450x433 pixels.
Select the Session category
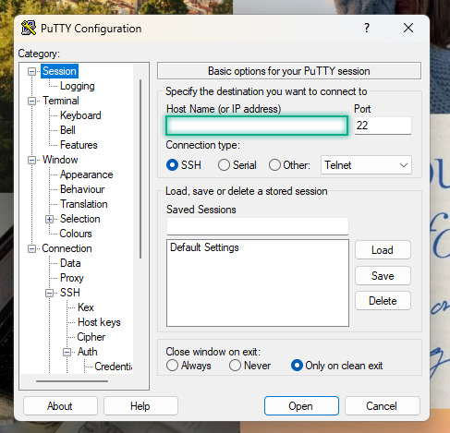59,71
